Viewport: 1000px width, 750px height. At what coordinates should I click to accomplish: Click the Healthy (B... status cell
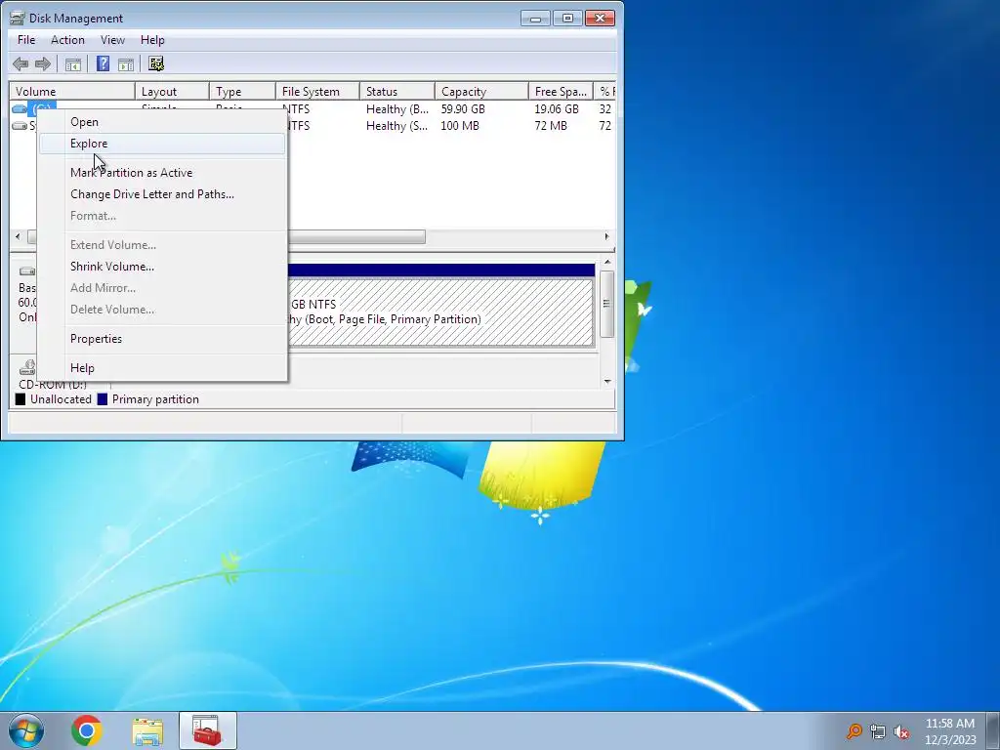(397, 109)
